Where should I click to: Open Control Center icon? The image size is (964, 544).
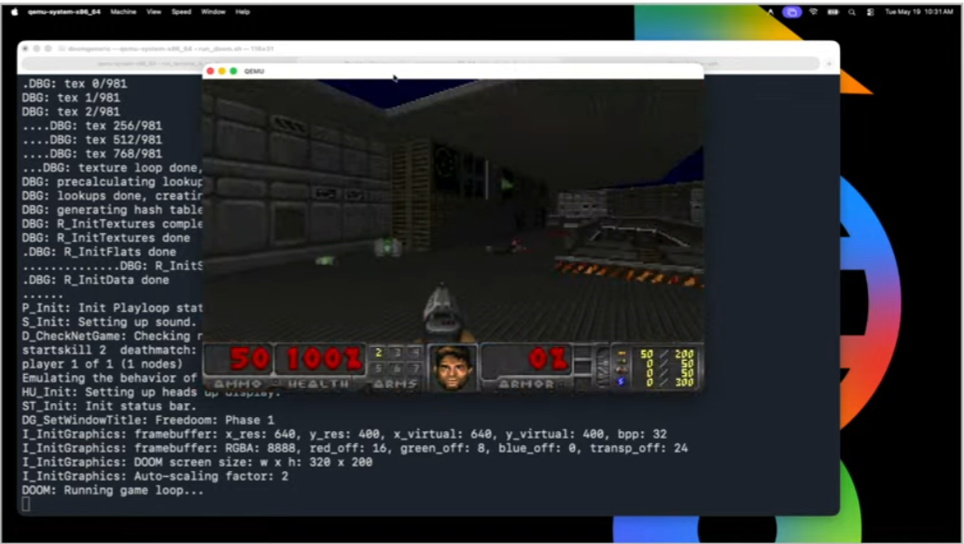(870, 12)
